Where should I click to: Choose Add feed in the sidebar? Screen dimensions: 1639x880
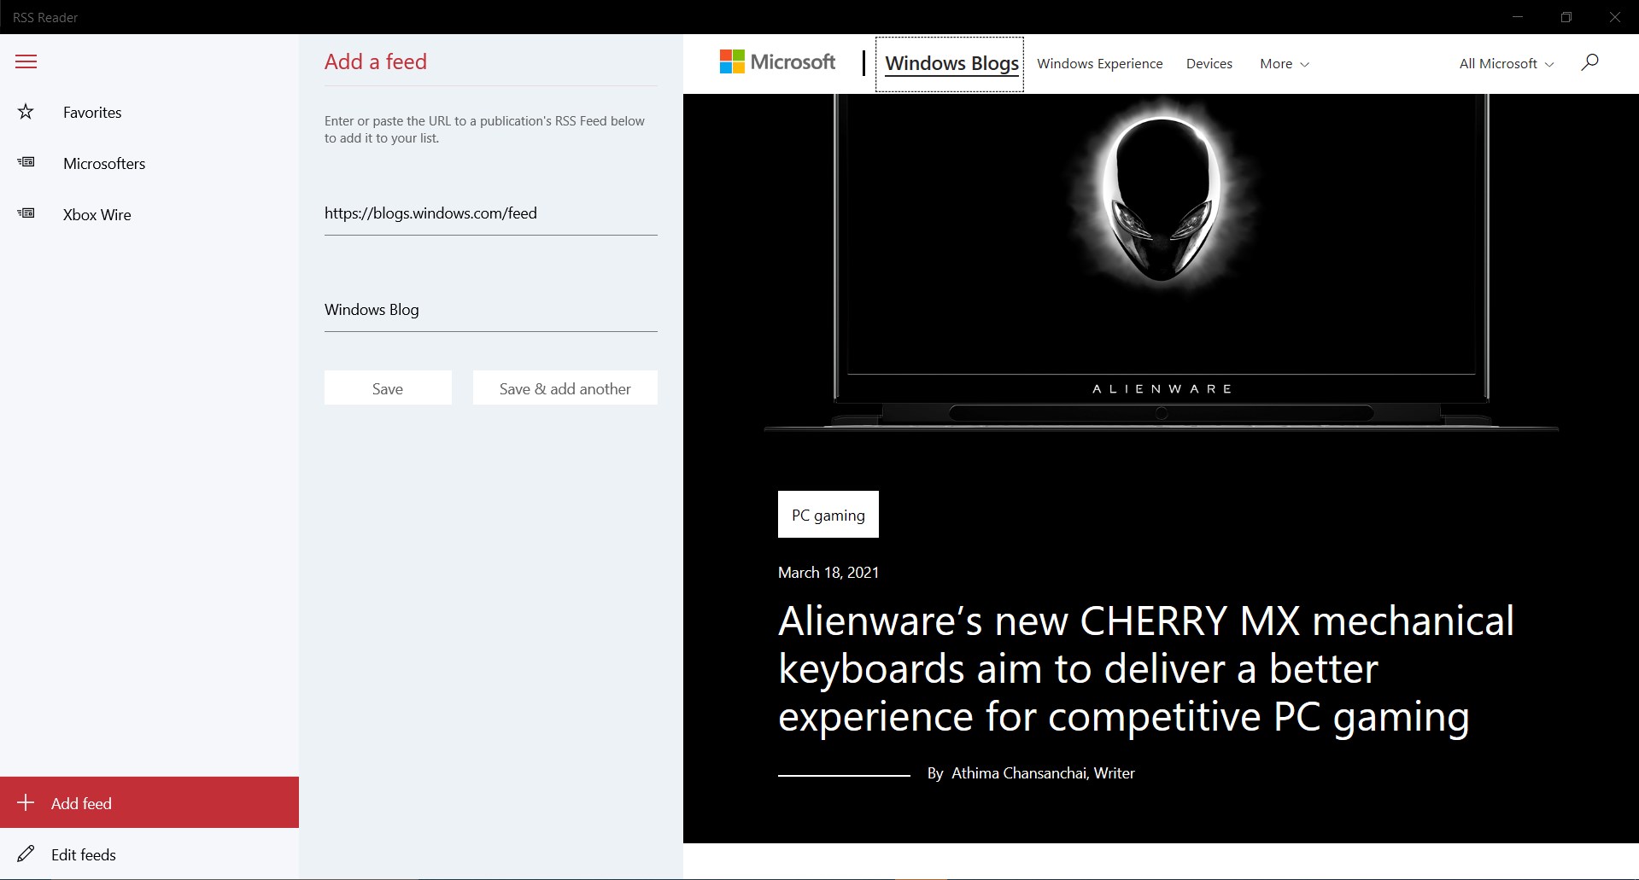click(149, 802)
